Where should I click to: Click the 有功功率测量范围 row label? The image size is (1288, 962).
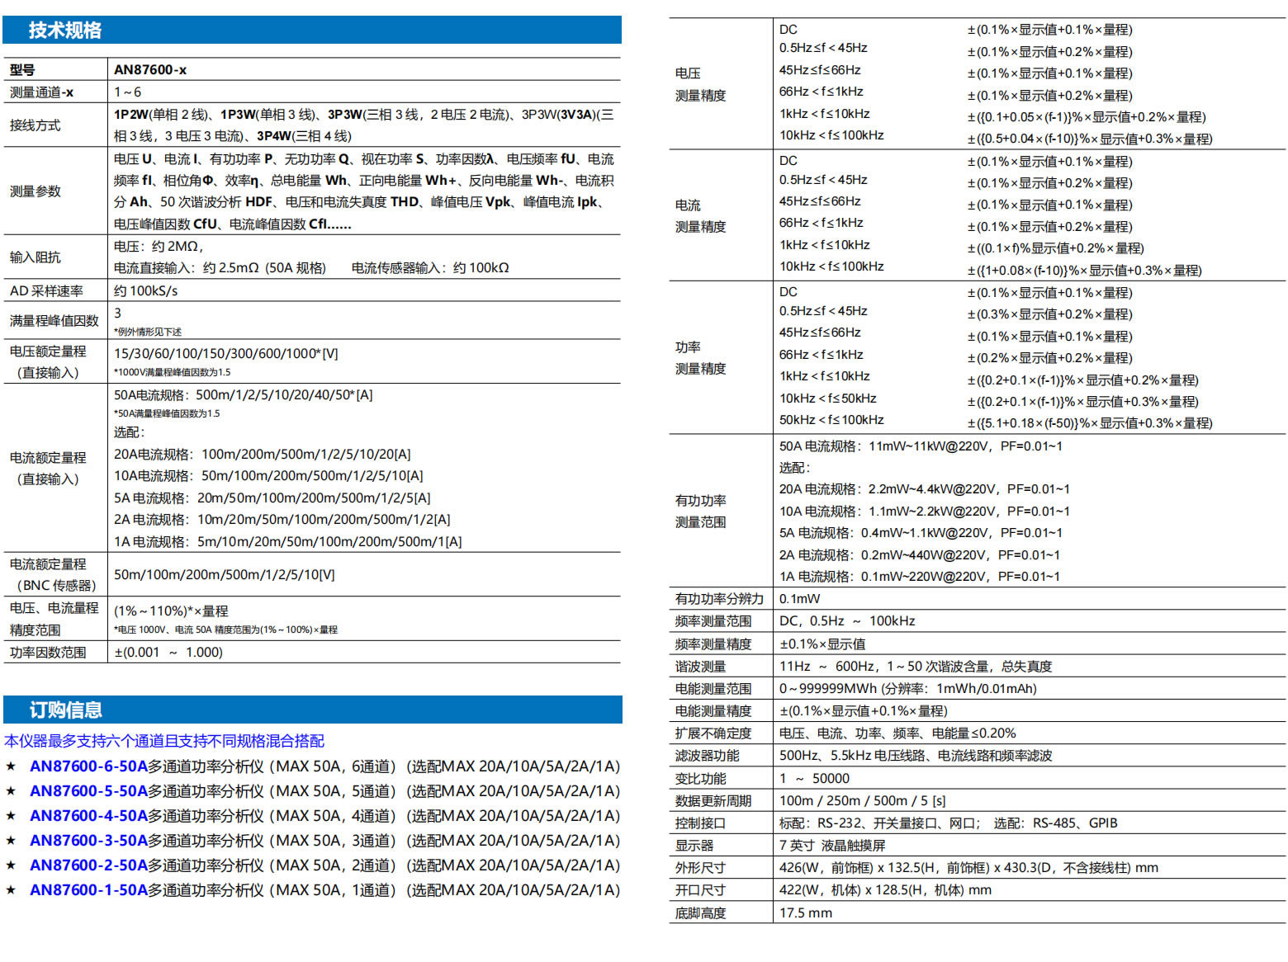point(701,512)
